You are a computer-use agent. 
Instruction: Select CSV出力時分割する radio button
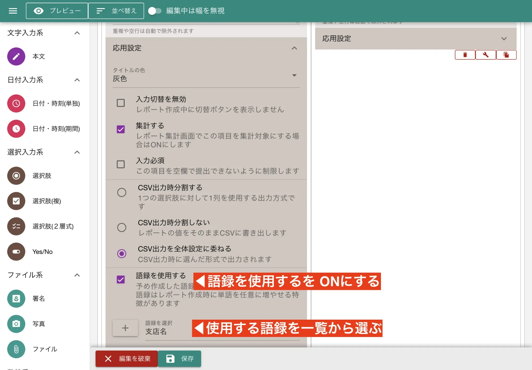click(122, 192)
